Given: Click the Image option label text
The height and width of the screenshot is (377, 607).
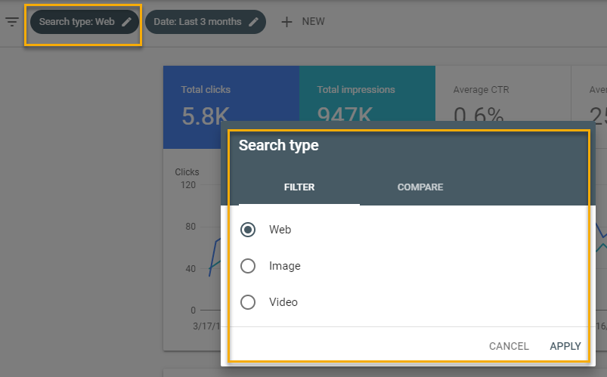Looking at the screenshot, I should click(x=285, y=266).
